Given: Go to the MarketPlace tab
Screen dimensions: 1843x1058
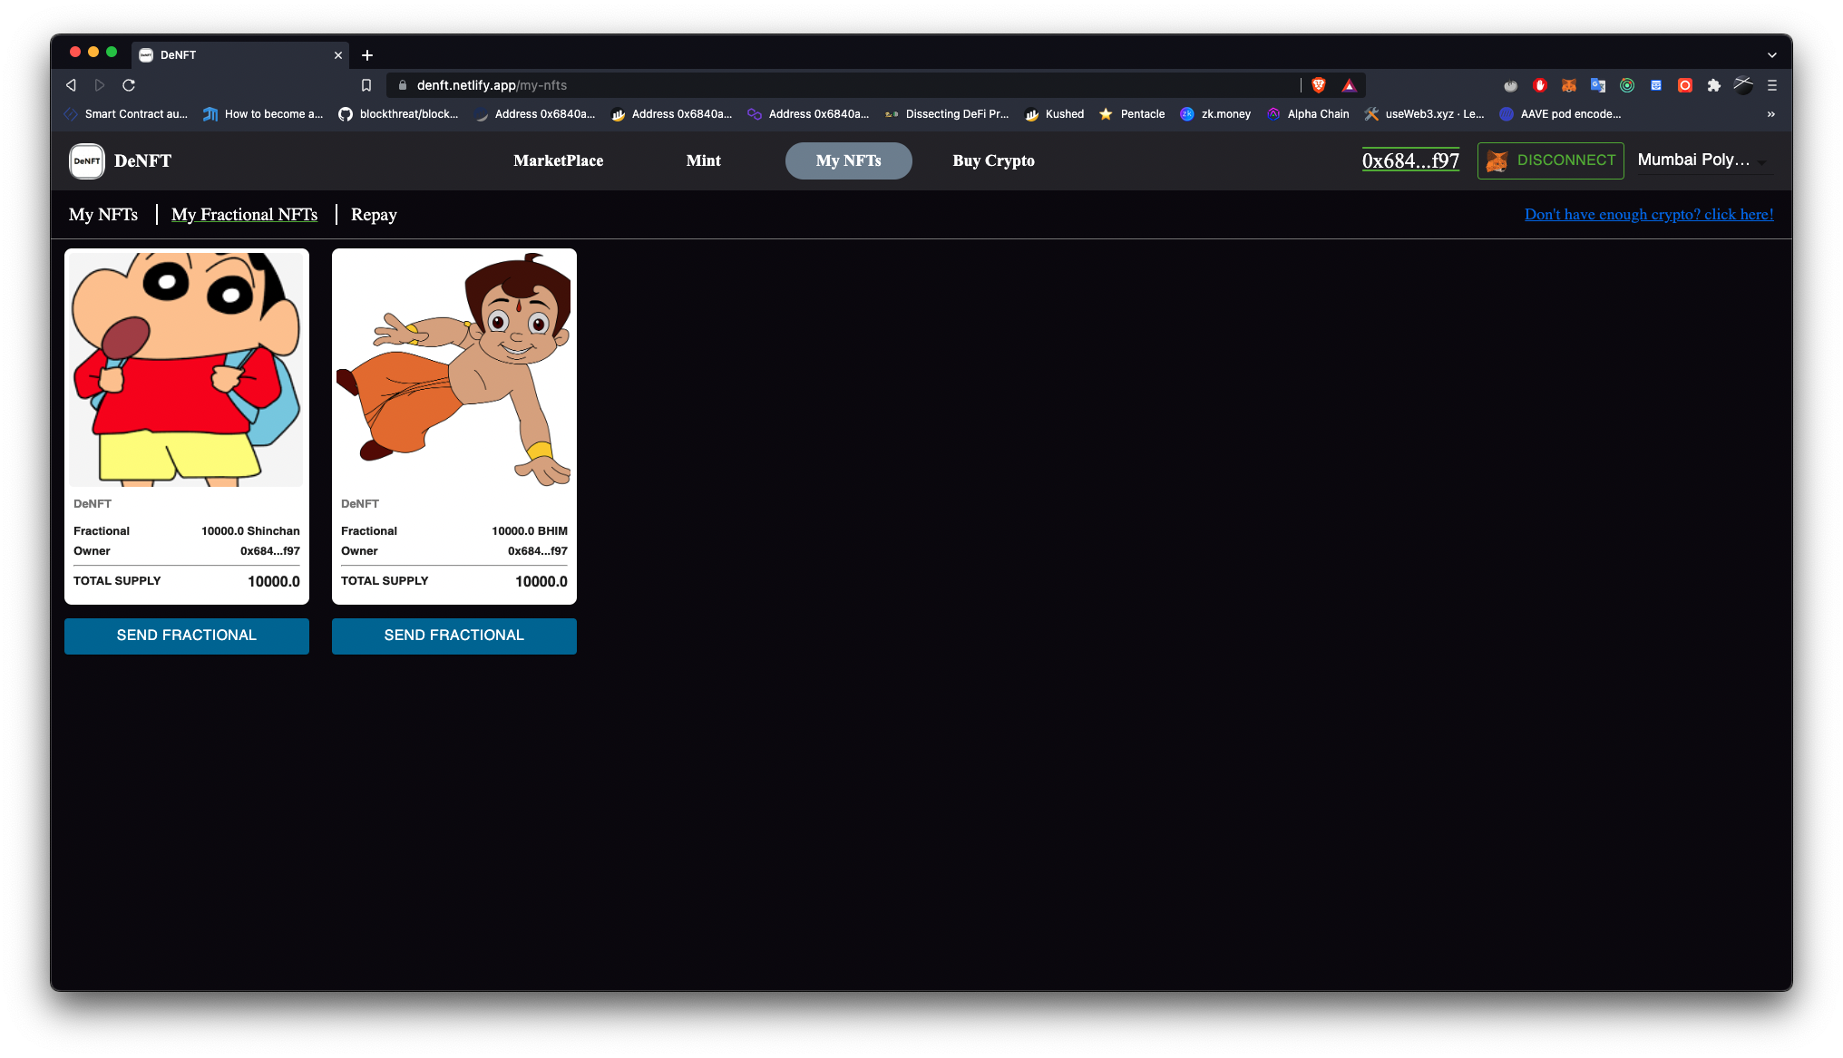Looking at the screenshot, I should pos(558,160).
